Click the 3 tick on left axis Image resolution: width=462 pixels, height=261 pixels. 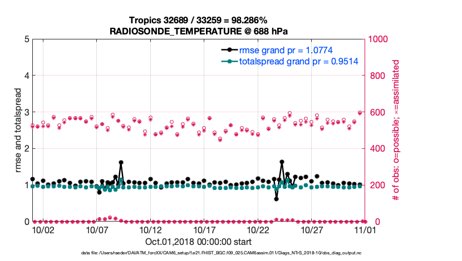[26, 112]
